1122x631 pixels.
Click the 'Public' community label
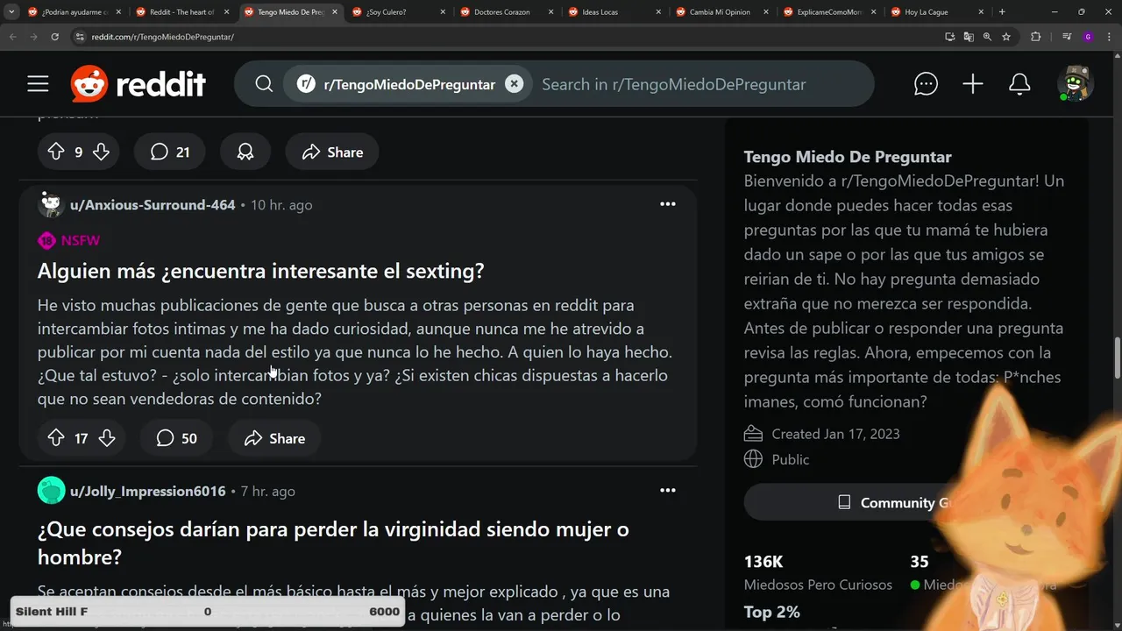(777, 459)
